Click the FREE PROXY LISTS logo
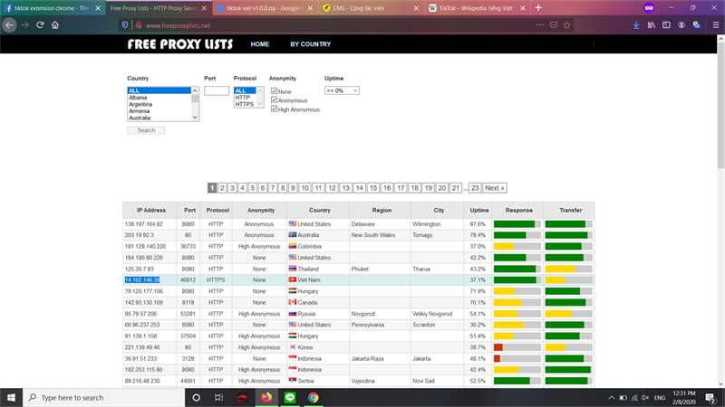Image resolution: width=725 pixels, height=407 pixels. (179, 44)
